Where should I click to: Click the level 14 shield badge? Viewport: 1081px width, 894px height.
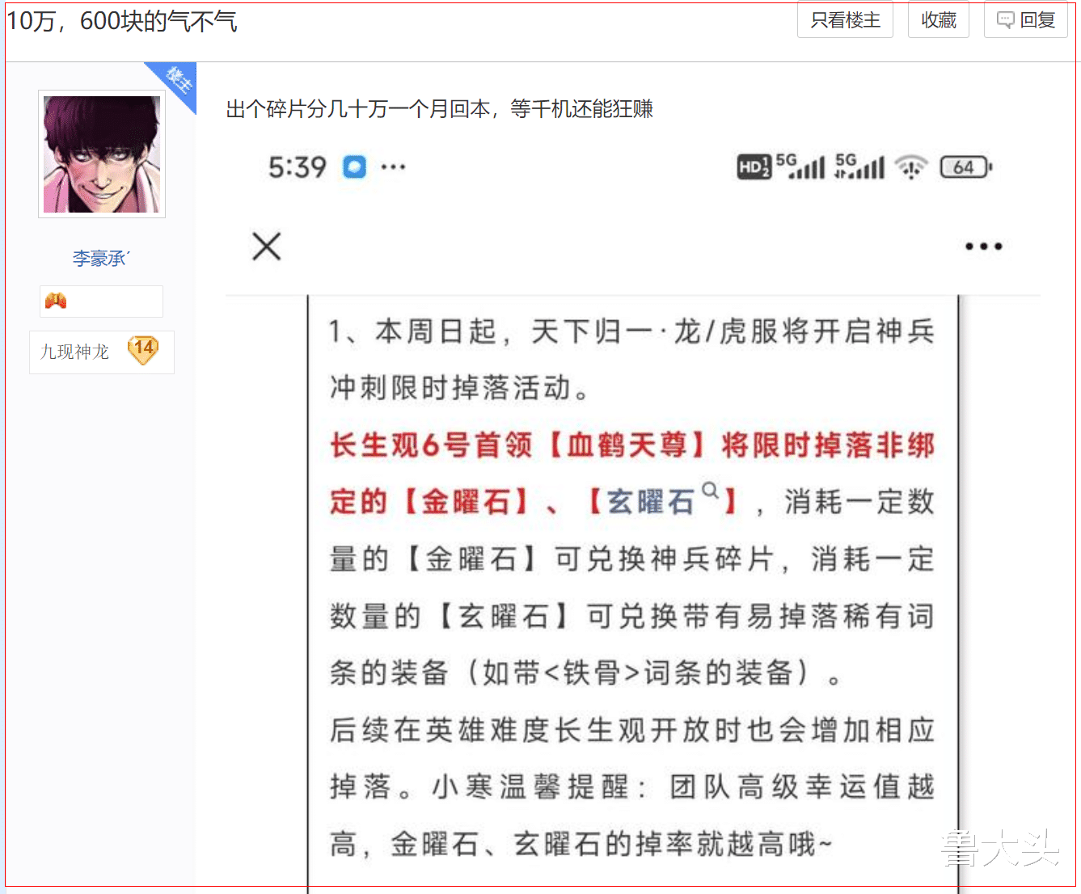tap(143, 350)
